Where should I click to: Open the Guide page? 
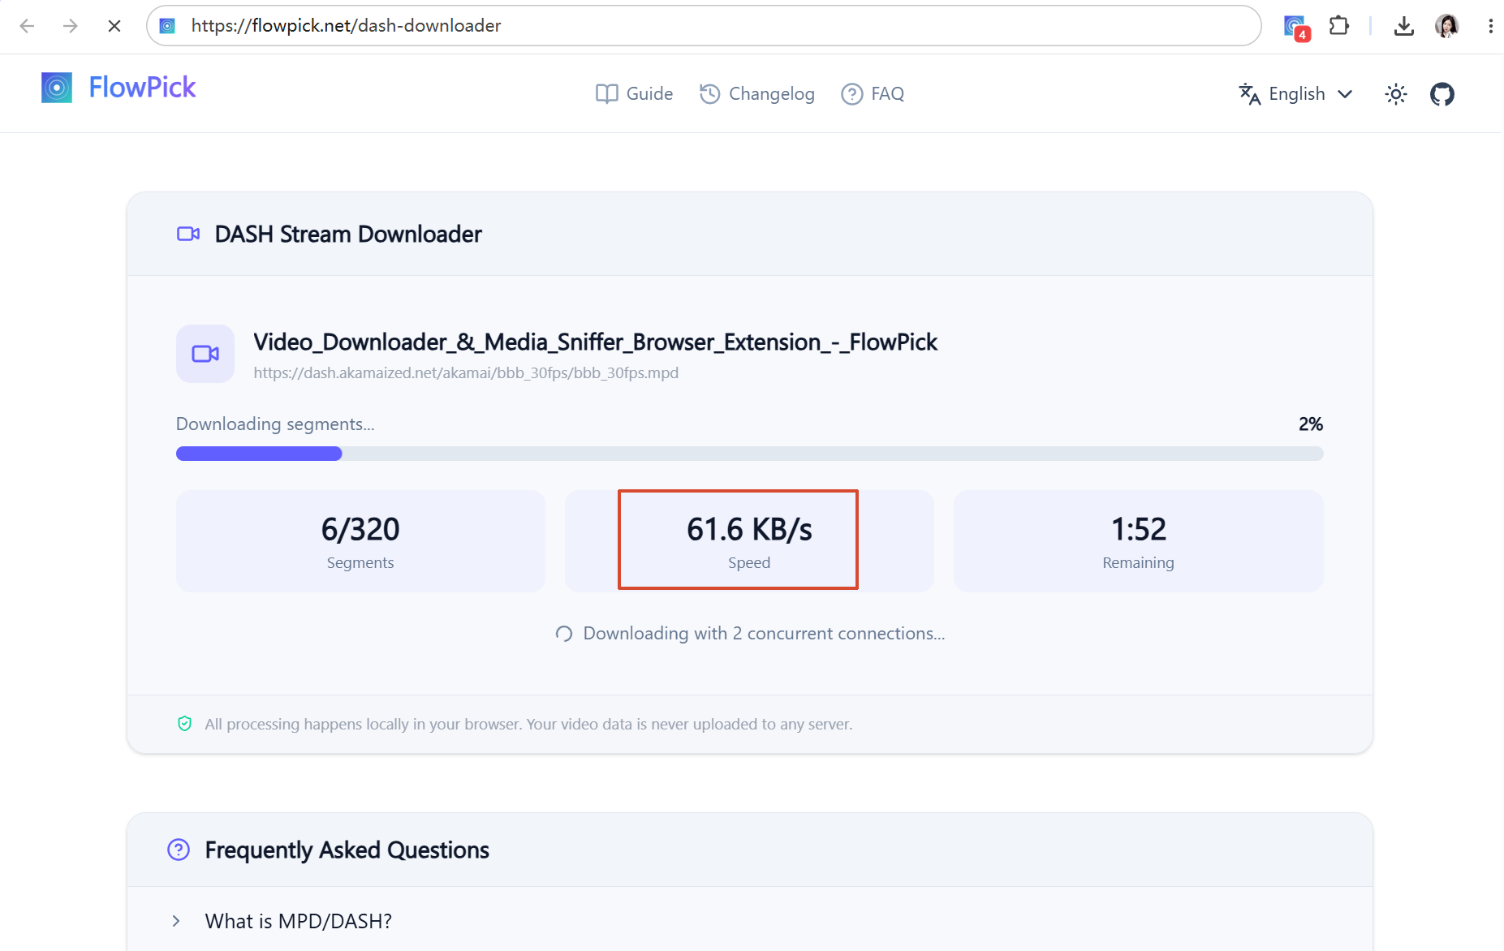[634, 94]
